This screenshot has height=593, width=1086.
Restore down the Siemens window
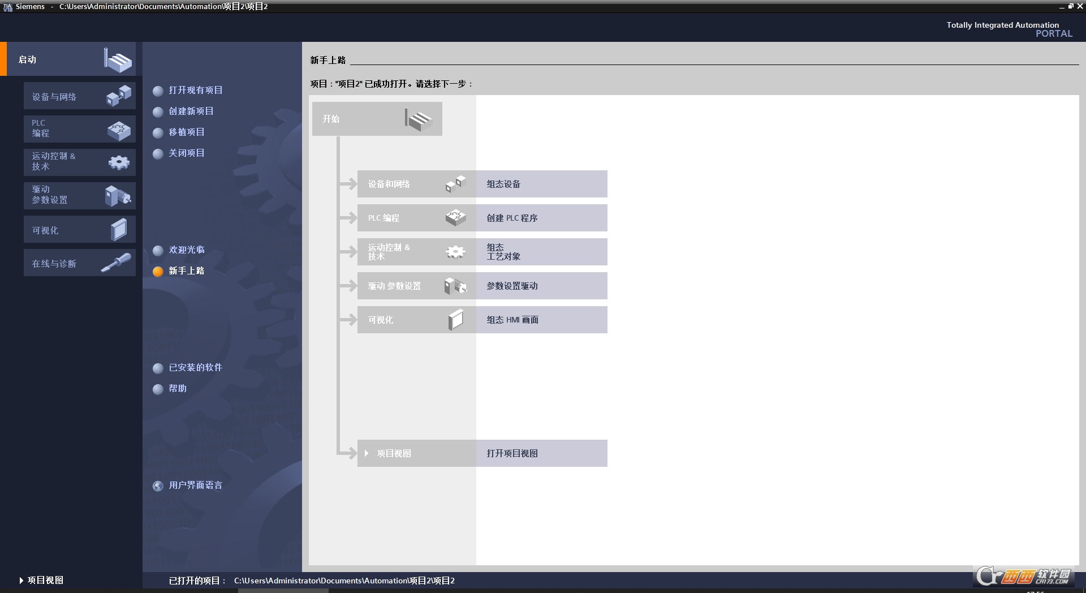point(1071,6)
